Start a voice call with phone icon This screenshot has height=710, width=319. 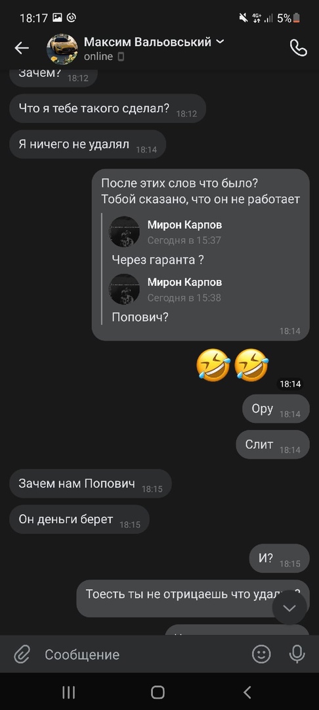point(298,48)
